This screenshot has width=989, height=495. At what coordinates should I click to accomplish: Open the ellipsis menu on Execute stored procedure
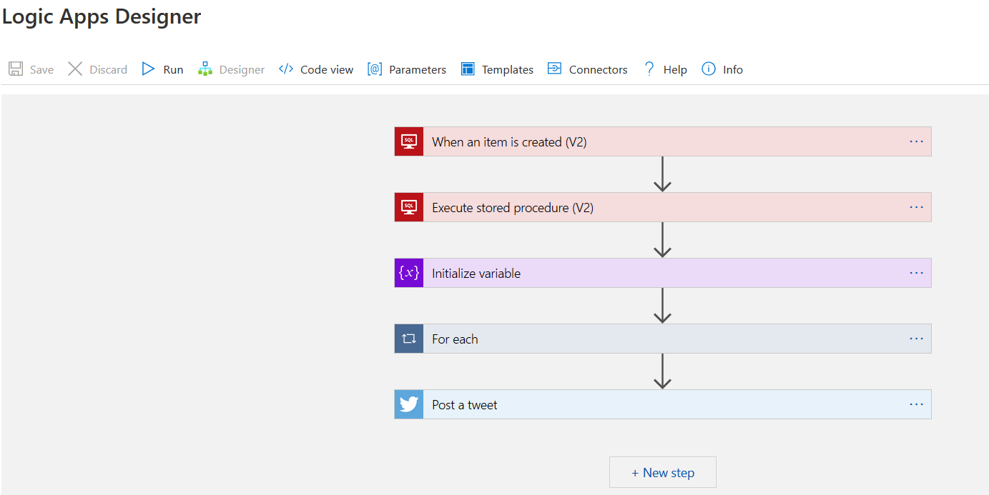[x=916, y=207]
